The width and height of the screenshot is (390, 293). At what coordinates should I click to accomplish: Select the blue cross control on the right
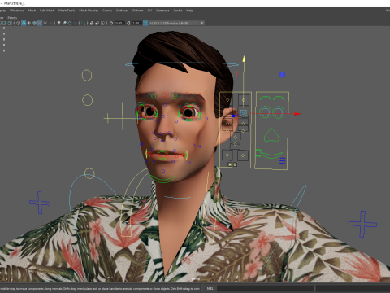(362, 224)
